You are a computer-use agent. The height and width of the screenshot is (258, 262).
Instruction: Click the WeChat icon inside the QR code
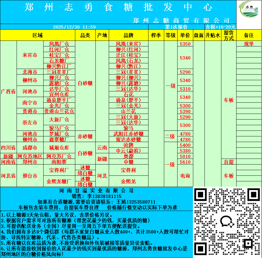pos(226,221)
